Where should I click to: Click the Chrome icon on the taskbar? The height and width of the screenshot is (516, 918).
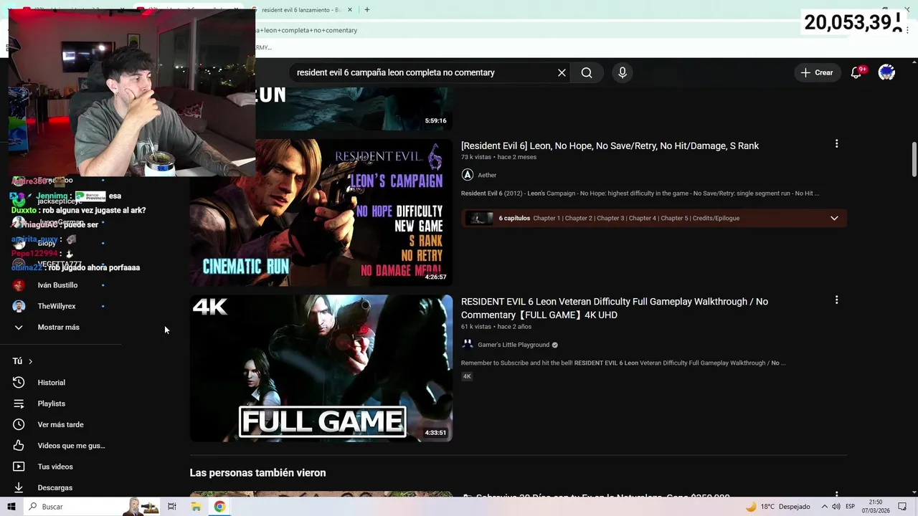219,507
